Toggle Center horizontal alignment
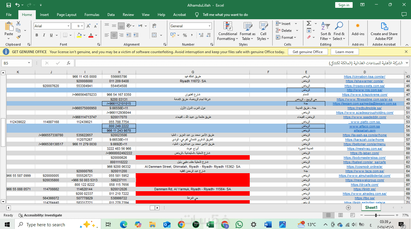The height and width of the screenshot is (229, 411). coord(114,35)
